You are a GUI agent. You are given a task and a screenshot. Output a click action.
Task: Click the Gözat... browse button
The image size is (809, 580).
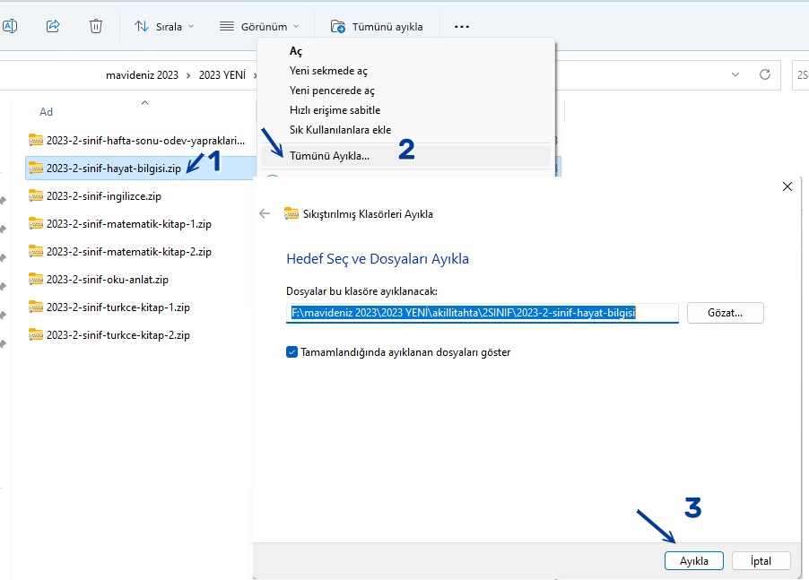[725, 313]
